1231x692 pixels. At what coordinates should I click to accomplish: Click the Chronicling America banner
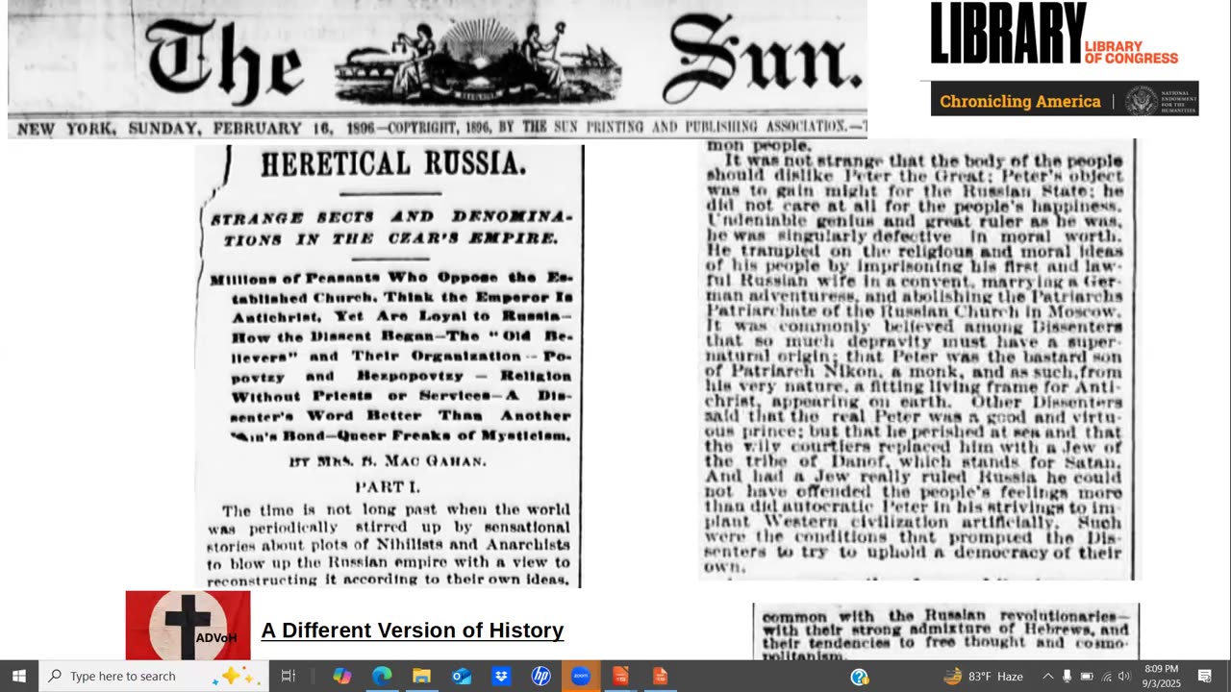[x=1065, y=99]
